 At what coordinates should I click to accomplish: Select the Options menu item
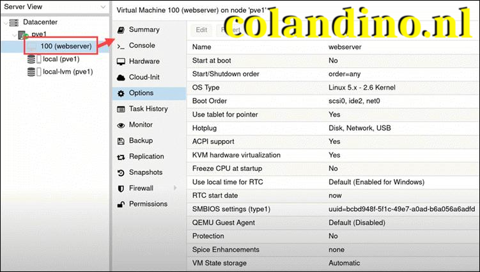click(x=149, y=93)
